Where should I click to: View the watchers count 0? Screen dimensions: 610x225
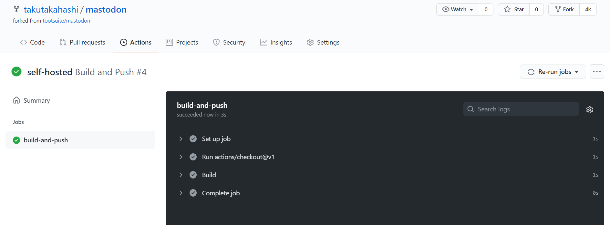[486, 9]
